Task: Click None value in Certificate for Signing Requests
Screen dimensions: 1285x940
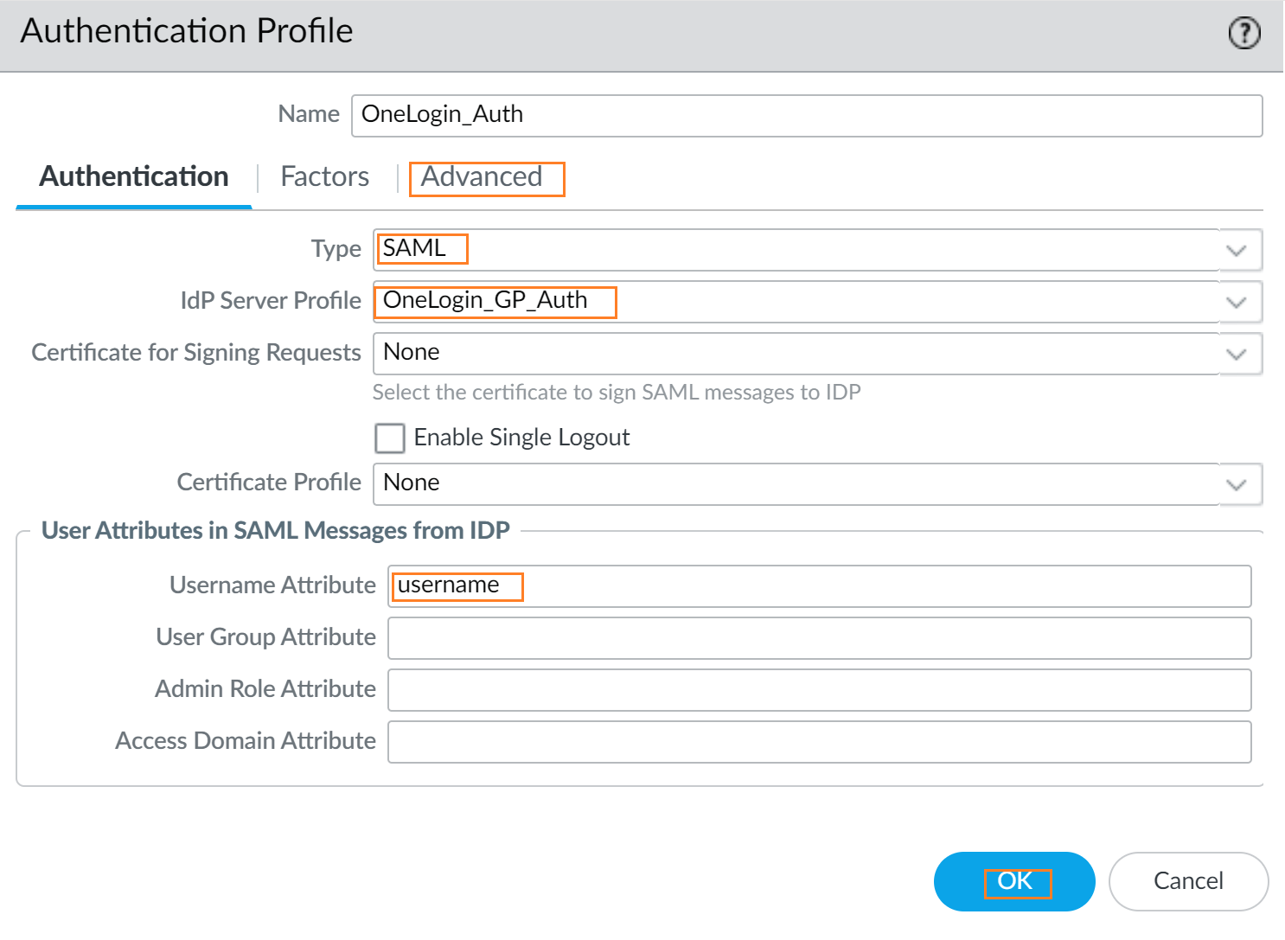Action: pos(412,353)
